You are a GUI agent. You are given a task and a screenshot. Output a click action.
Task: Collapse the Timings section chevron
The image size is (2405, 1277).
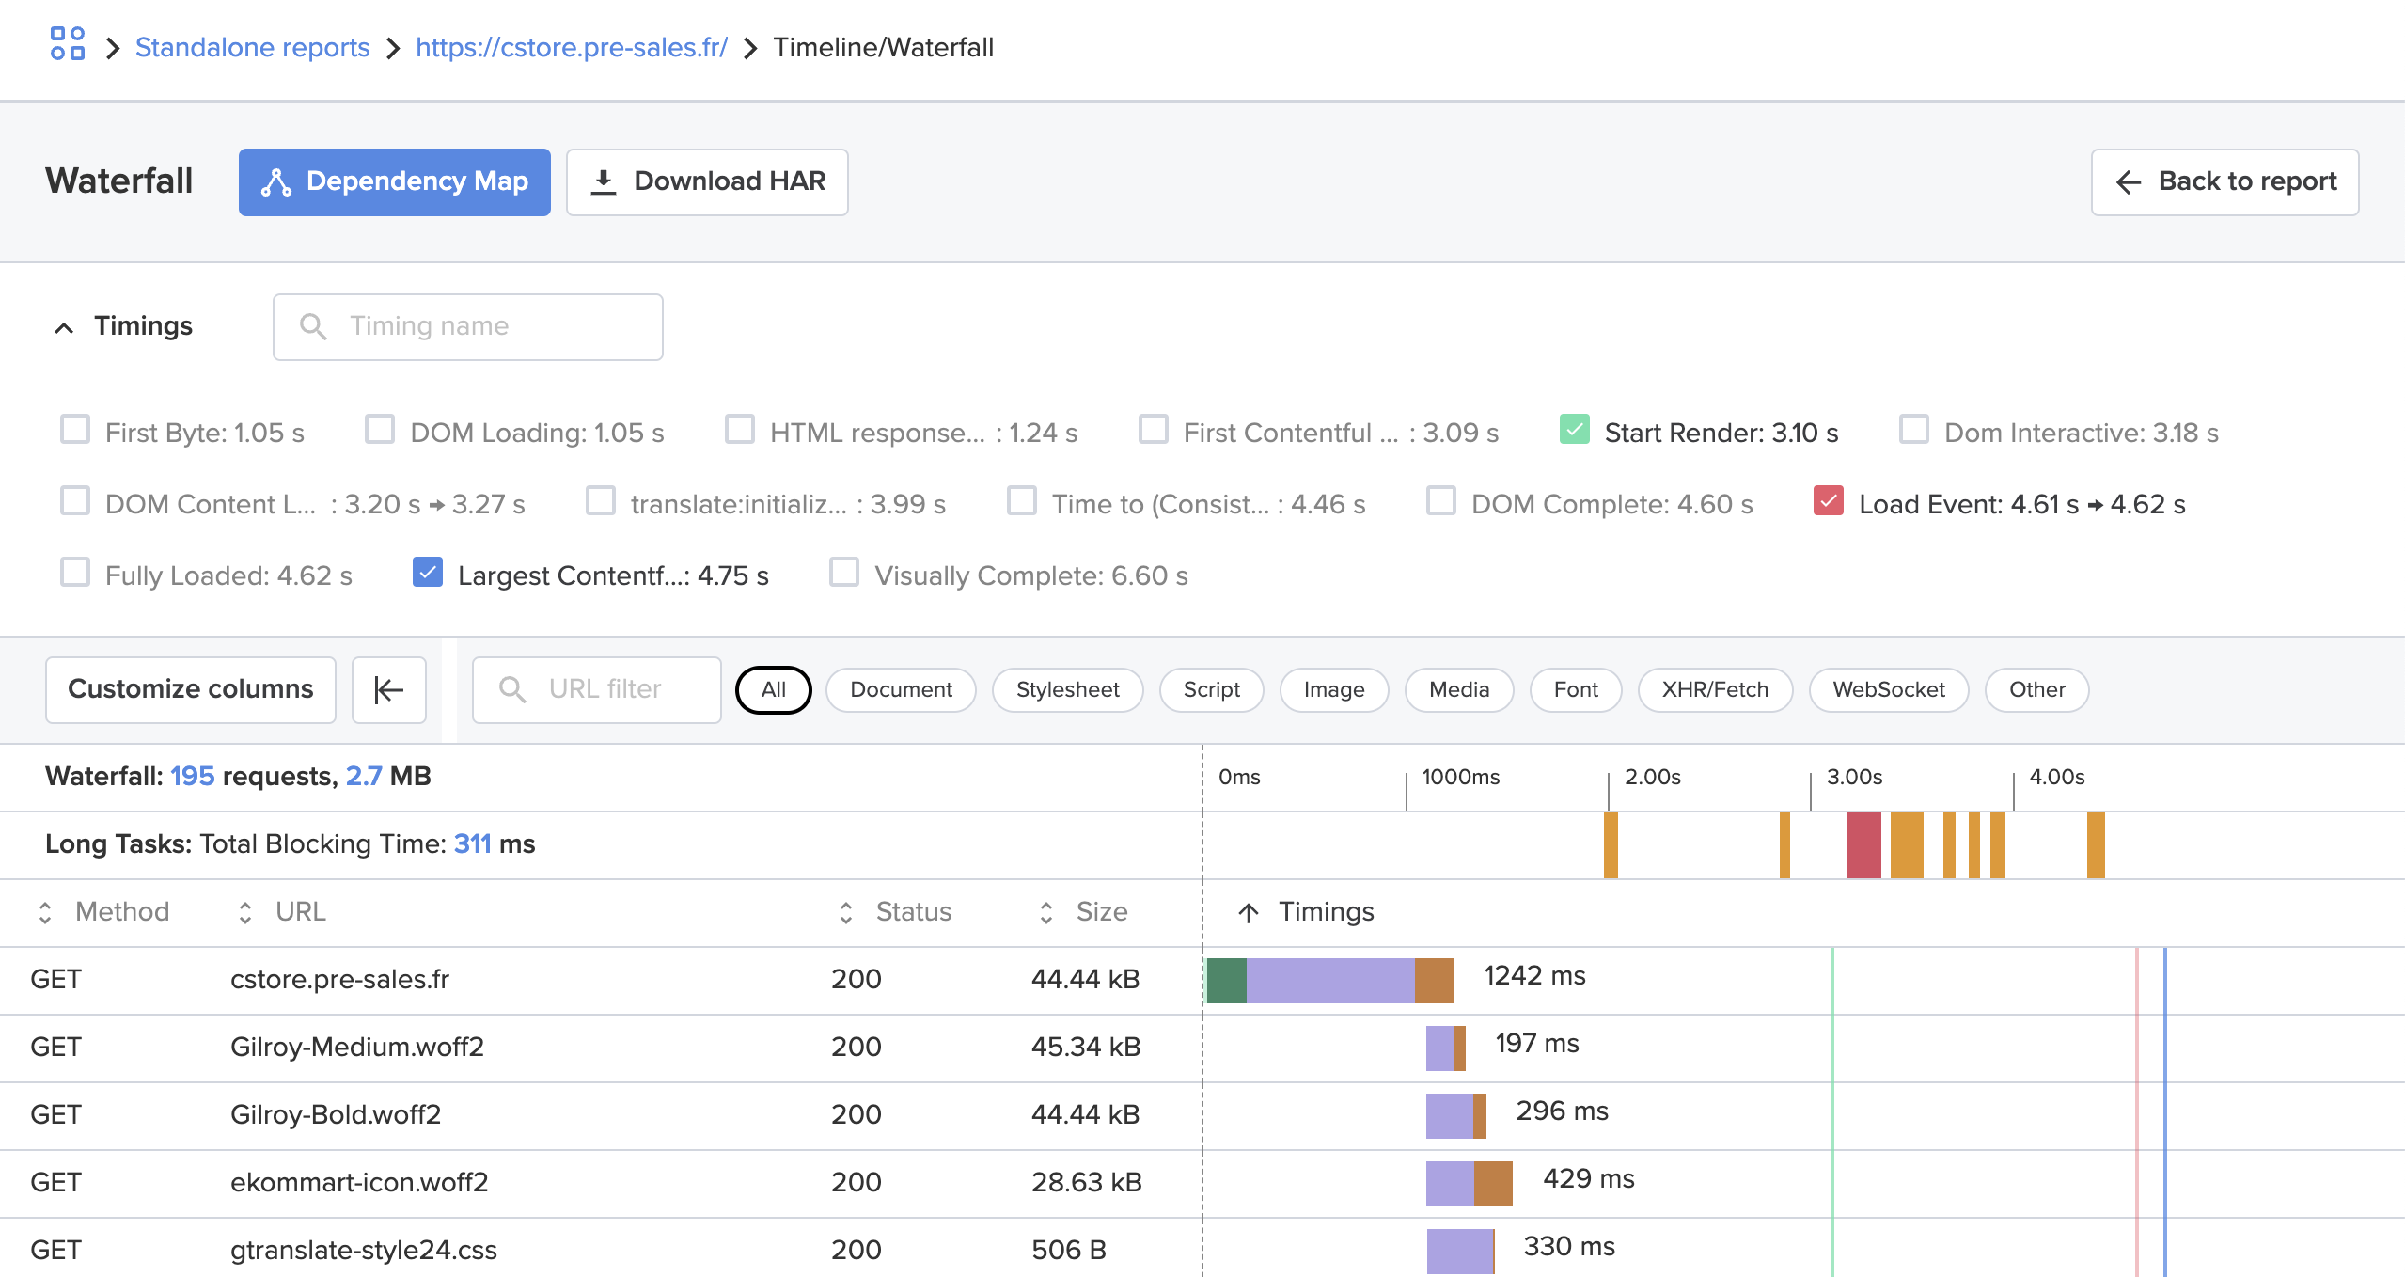[64, 327]
